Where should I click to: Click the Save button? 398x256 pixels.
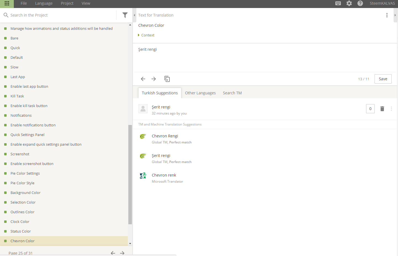point(383,79)
